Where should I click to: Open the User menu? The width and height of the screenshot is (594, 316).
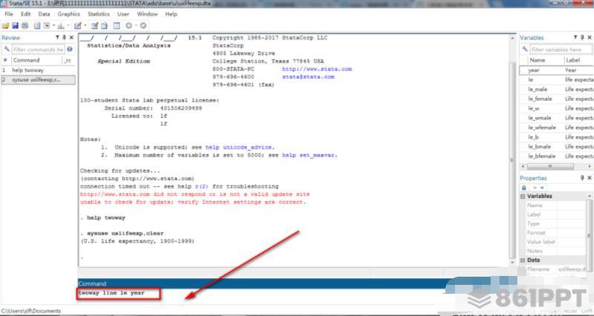pos(123,14)
